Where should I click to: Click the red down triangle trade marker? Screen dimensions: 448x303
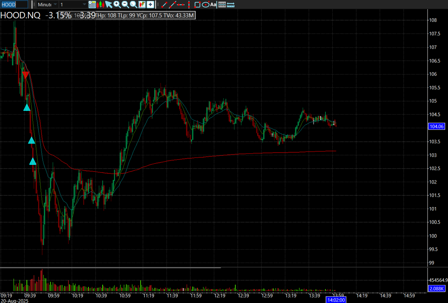click(25, 75)
